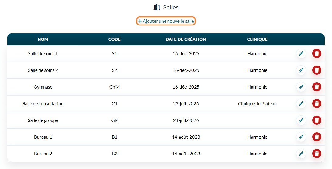Click the code GYM cell
Screen dimensions: 332x169
[114, 87]
